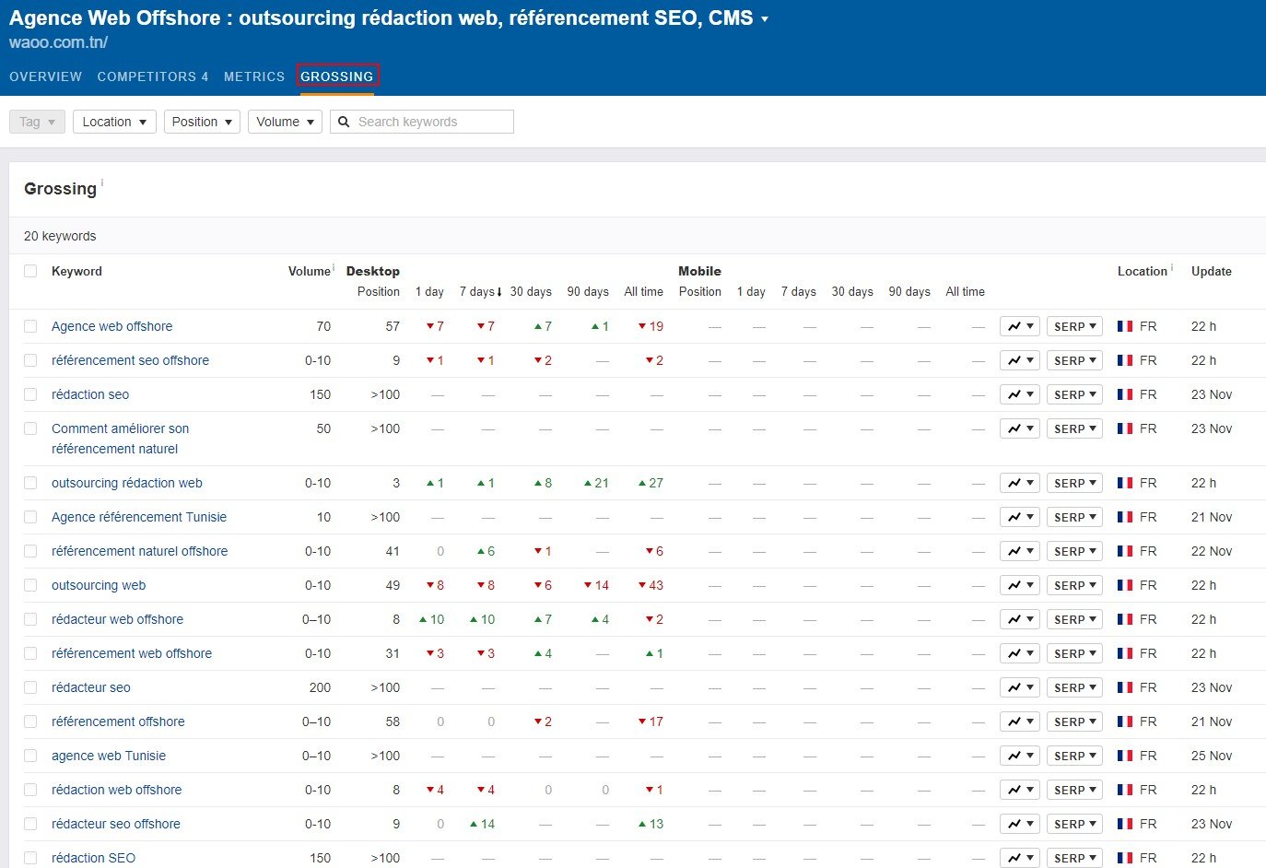Open chart button for rédaction web offshore row
This screenshot has width=1266, height=868.
[x=1019, y=790]
